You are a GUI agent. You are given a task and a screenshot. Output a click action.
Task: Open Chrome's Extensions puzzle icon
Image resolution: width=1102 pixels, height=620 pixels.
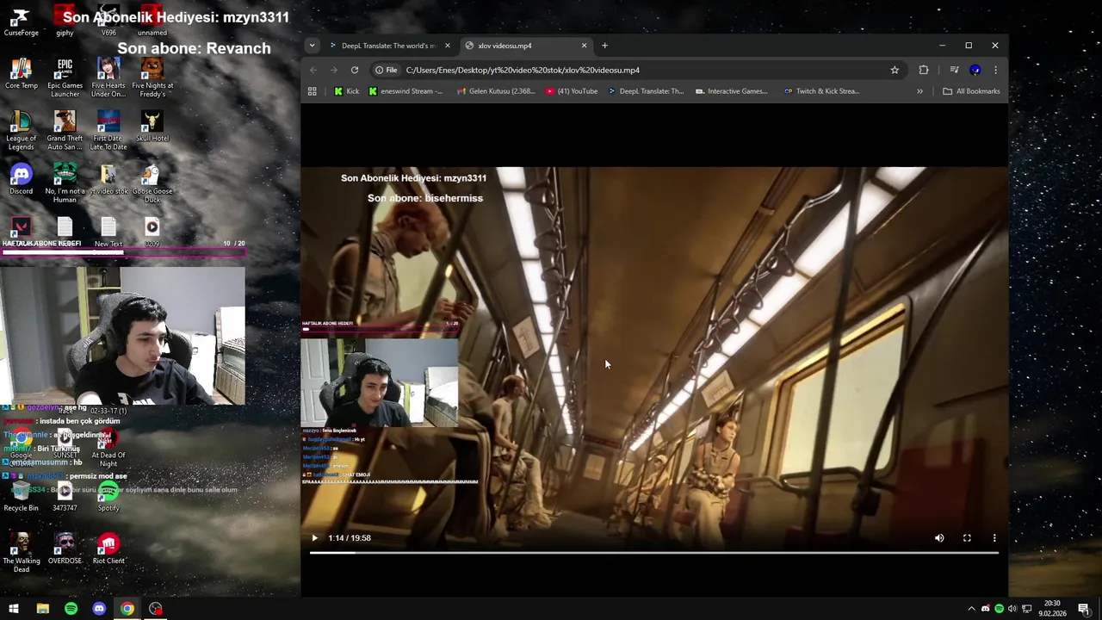tap(924, 70)
